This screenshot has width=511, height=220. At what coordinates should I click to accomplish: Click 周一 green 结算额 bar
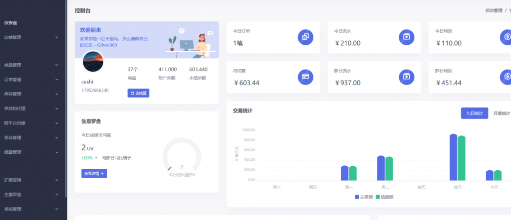[x=353, y=174]
